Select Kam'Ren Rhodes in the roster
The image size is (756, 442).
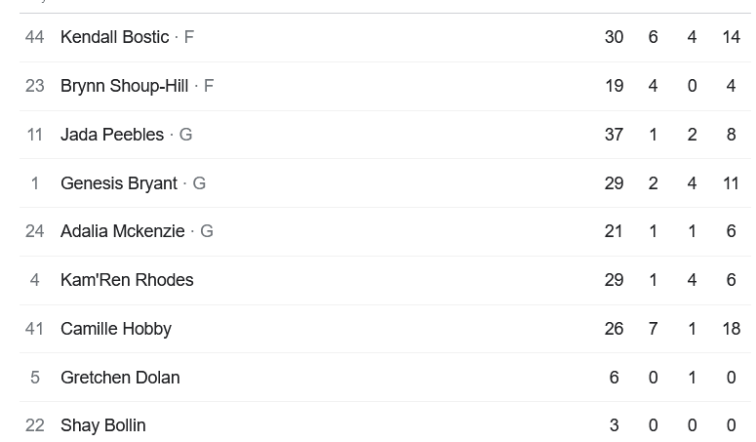[x=127, y=280]
